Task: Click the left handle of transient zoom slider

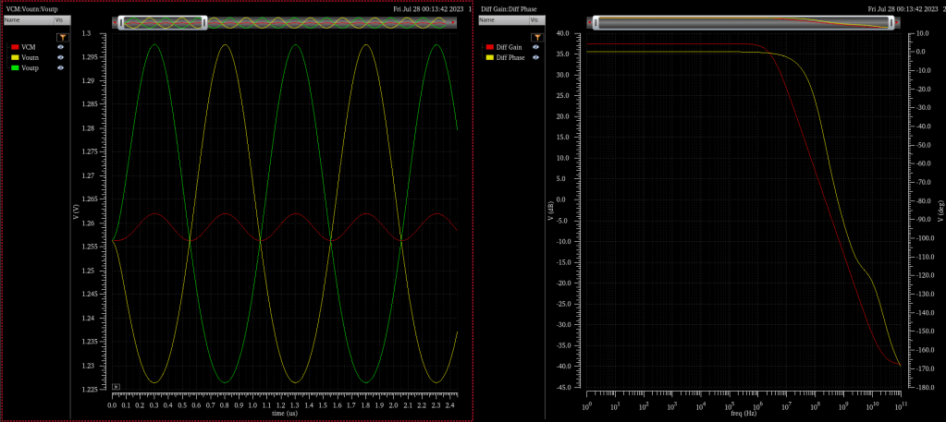Action: 119,22
